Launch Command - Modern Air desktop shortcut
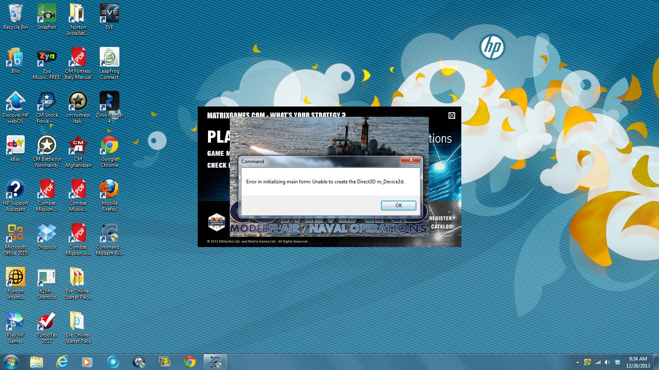Image resolution: width=659 pixels, height=370 pixels. coord(109,240)
